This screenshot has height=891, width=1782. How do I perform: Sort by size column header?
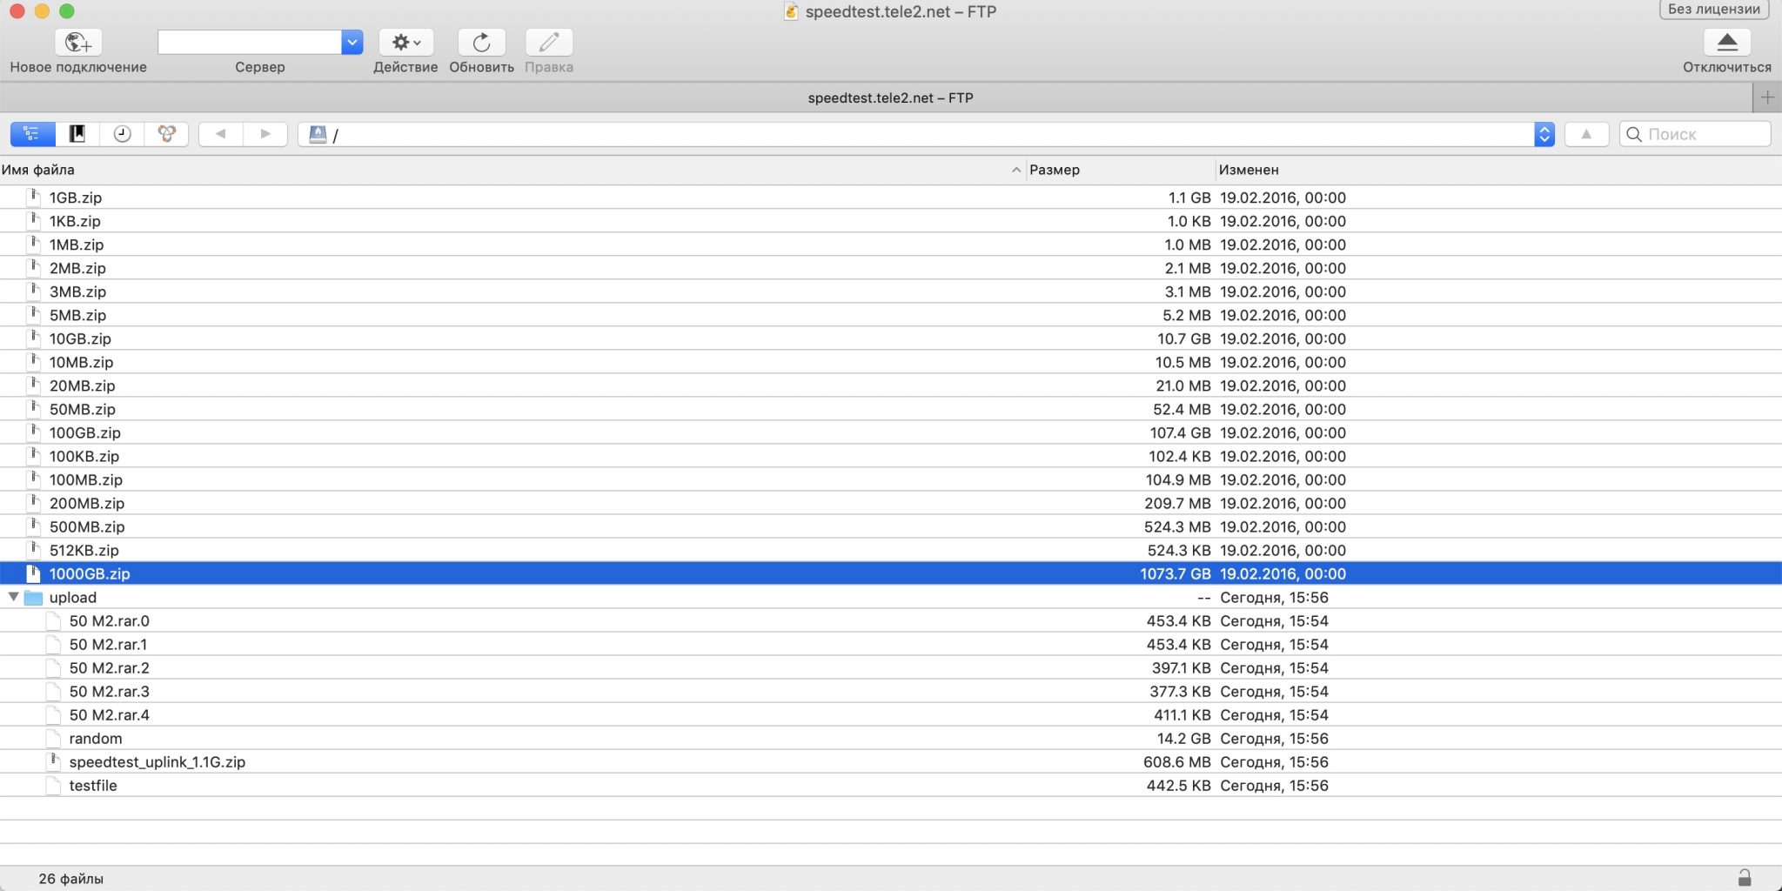pyautogui.click(x=1120, y=170)
